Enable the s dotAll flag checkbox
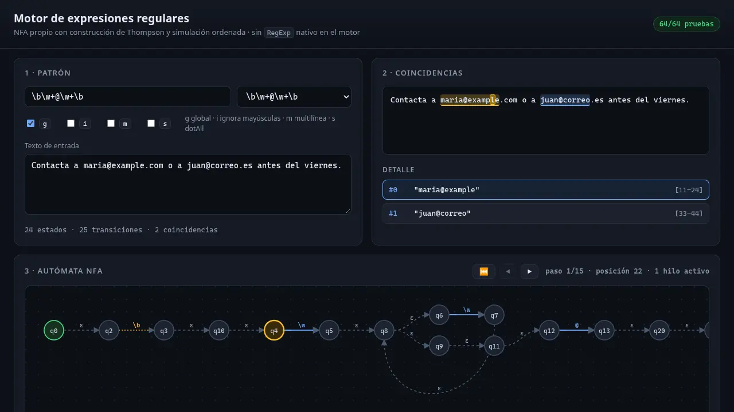 point(151,123)
